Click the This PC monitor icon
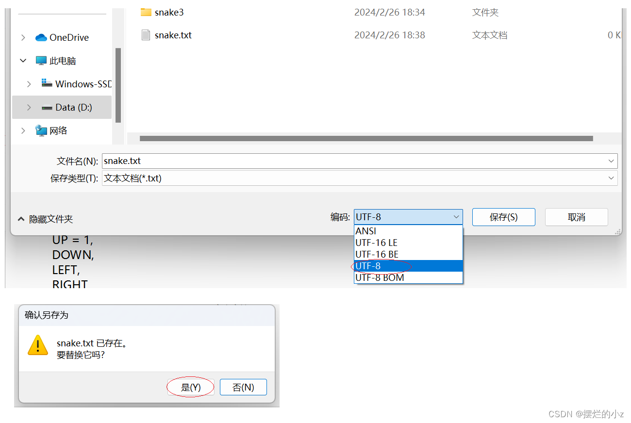 click(x=41, y=61)
